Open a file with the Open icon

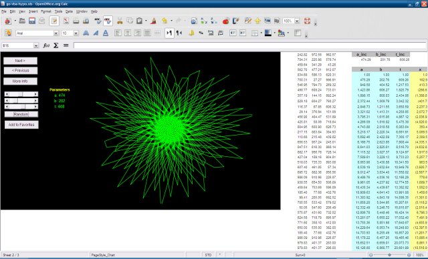[x=22, y=21]
